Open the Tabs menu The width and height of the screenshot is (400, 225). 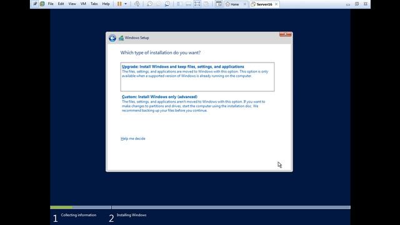tap(94, 4)
